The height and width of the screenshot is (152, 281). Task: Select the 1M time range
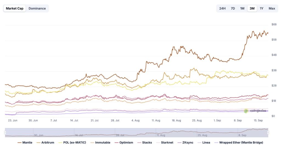pyautogui.click(x=242, y=9)
